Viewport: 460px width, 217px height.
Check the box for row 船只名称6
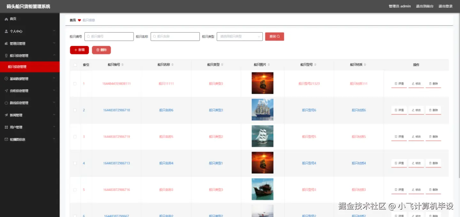pos(75,110)
